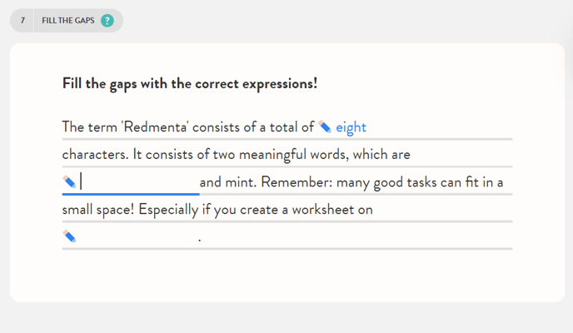Click the number 7 task badge
Viewport: 573px width, 333px height.
(x=22, y=21)
